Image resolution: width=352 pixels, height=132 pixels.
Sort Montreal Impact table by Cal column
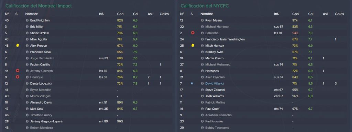coord(135,14)
